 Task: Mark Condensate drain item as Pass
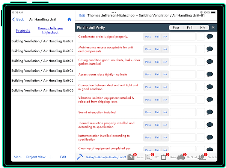coord(148,37)
